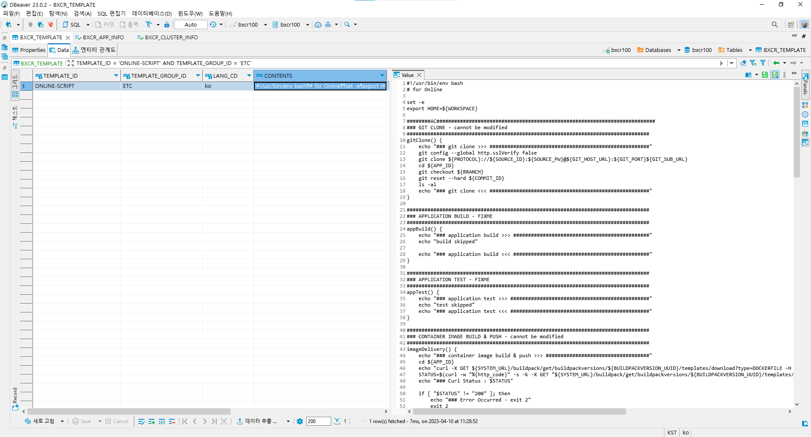Open TEMPLATE_ID column filter dropdown arrow
Image resolution: width=811 pixels, height=437 pixels.
point(116,76)
